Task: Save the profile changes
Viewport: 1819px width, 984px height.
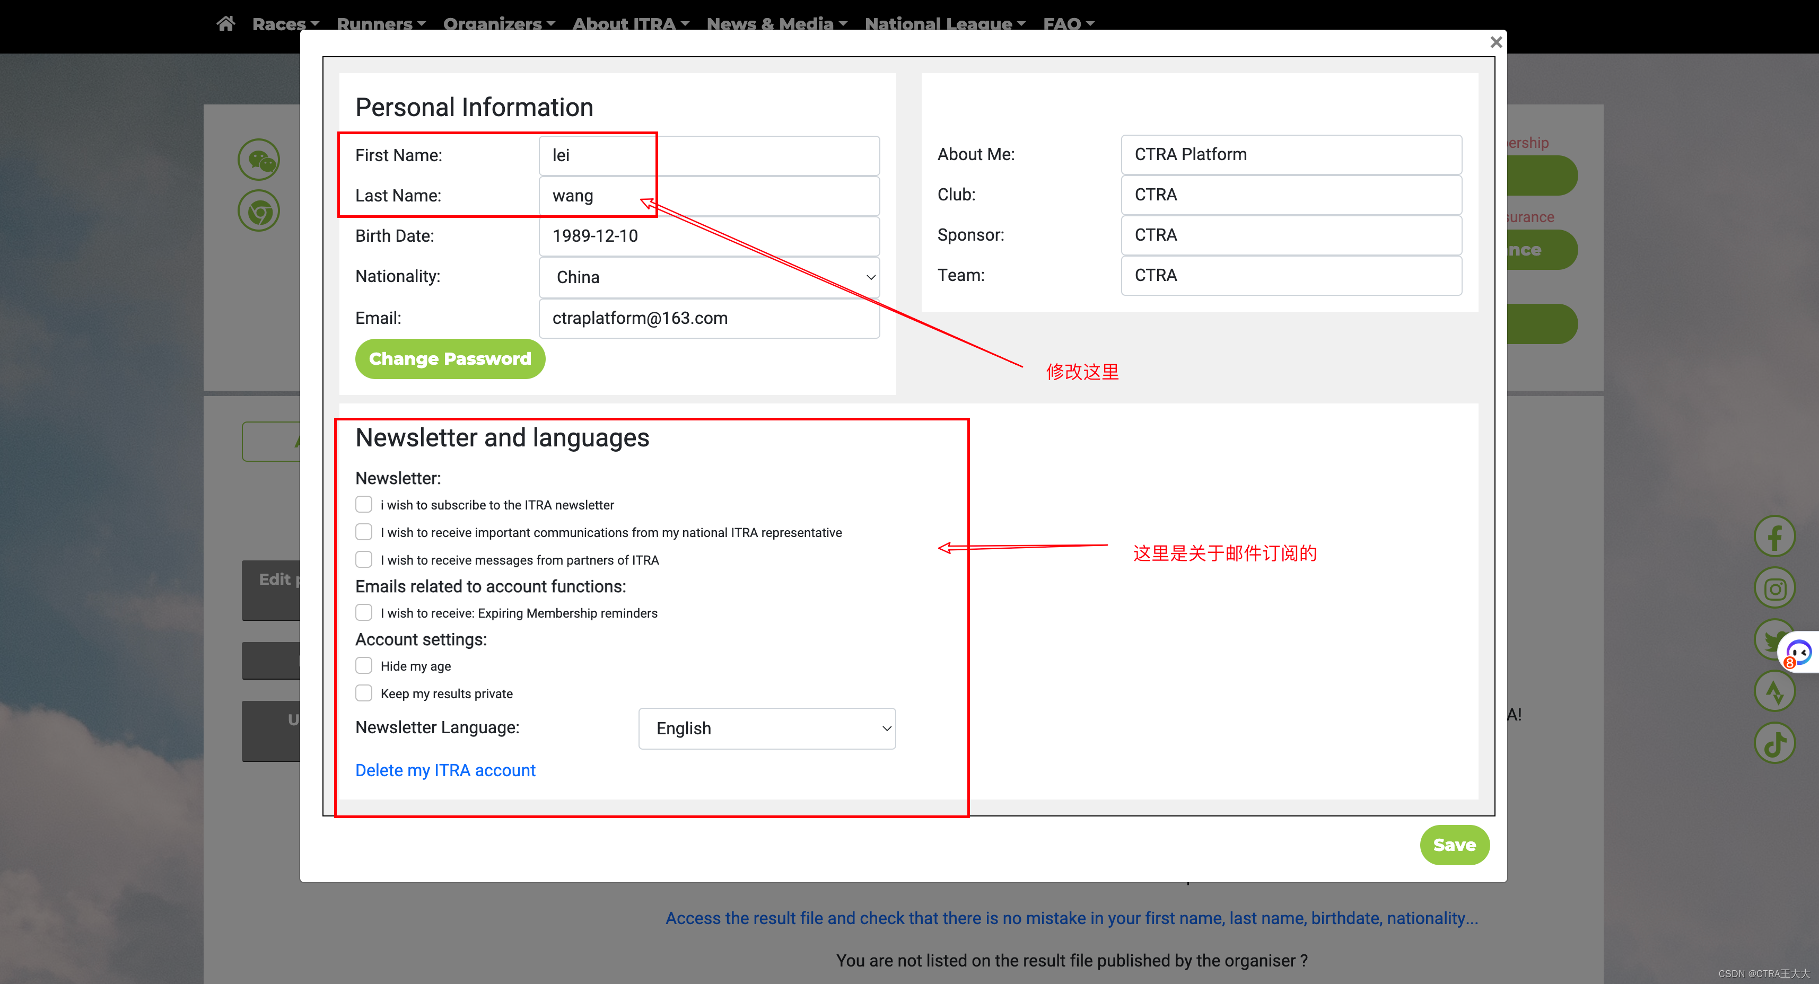Action: pyautogui.click(x=1454, y=844)
